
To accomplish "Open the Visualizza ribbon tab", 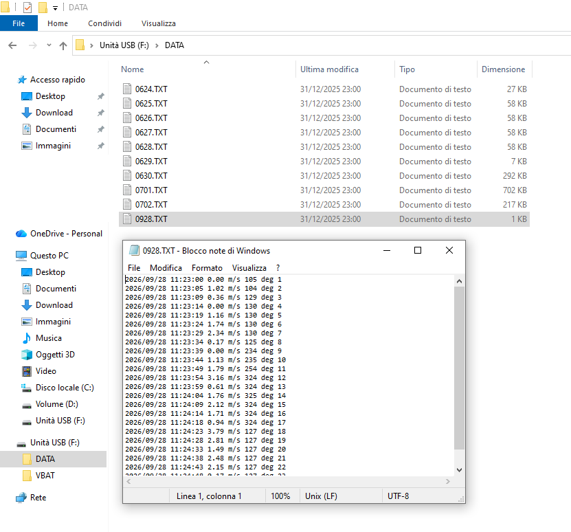I will tap(159, 23).
